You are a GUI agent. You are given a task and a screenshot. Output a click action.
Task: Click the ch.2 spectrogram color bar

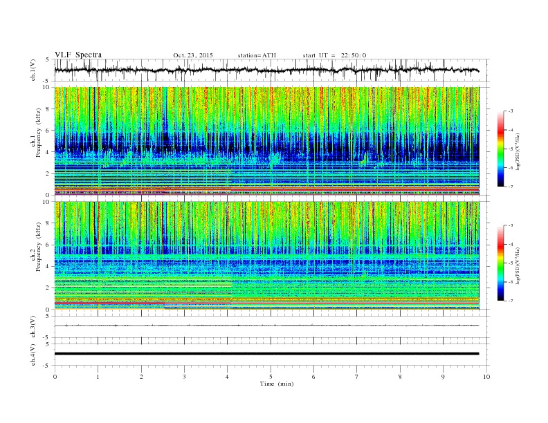[x=500, y=263]
